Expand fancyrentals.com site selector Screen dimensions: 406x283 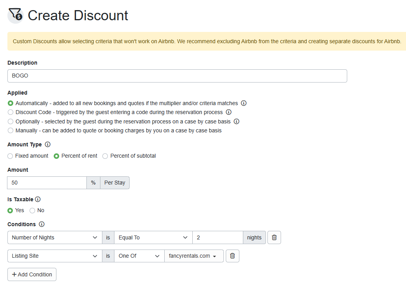194,256
